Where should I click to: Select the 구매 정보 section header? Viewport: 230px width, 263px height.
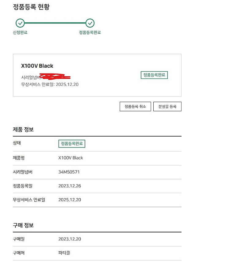coord(23,225)
